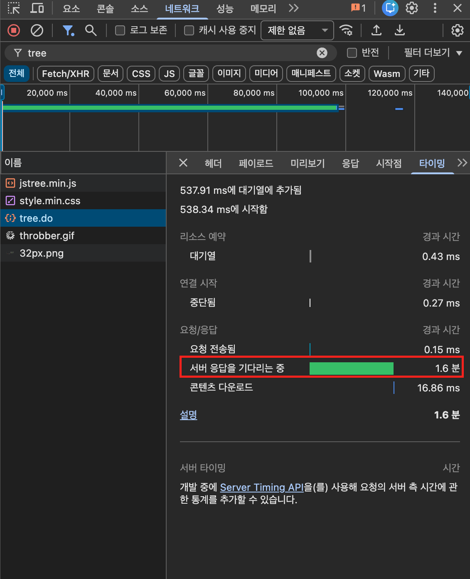Open network panel settings gear
The width and height of the screenshot is (470, 579).
pyautogui.click(x=457, y=30)
